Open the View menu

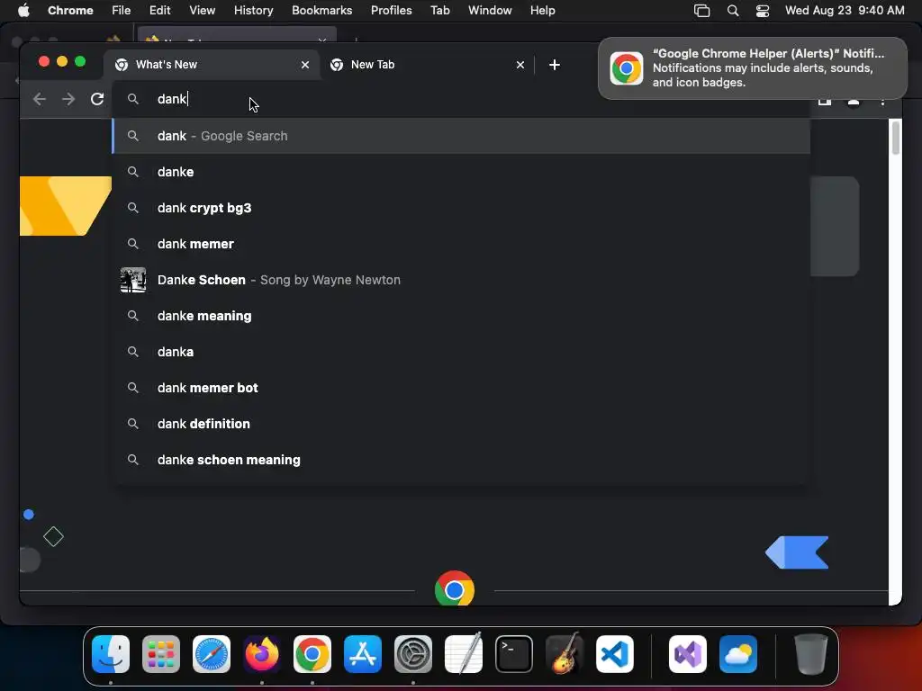[x=203, y=11]
